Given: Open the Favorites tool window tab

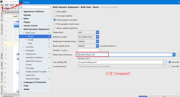Looking at the screenshot, I should tap(2, 77).
